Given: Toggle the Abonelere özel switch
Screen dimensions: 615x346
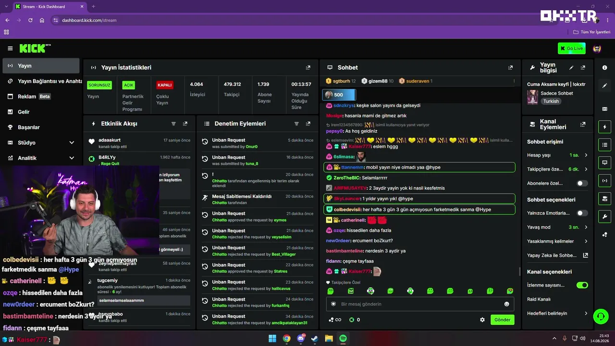Looking at the screenshot, I should tap(582, 183).
